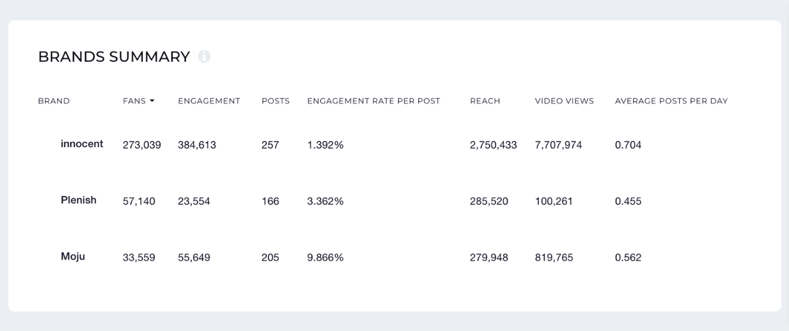Select Moju posts count 205
This screenshot has height=331, width=789.
pyautogui.click(x=270, y=258)
